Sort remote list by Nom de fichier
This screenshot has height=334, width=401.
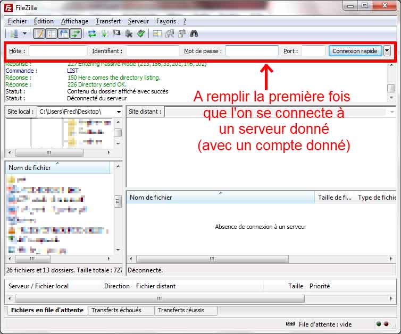(220, 198)
